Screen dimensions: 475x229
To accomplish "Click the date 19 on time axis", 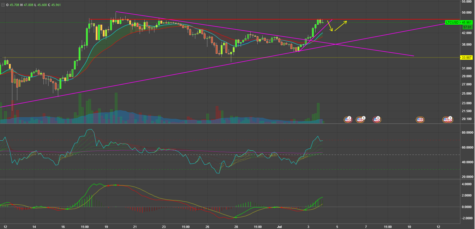I will click(x=106, y=227).
